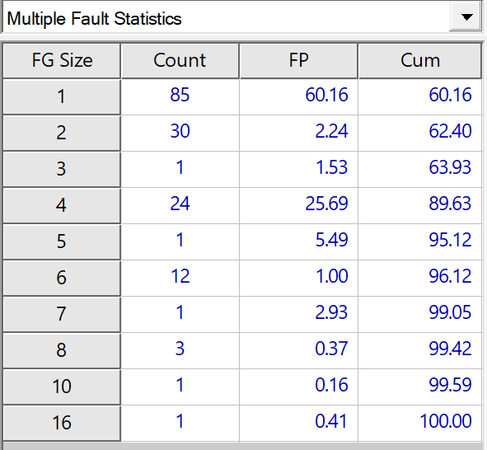Screen dimensions: 487x450
Task: Click the FP cell showing 25.69
Action: (298, 205)
